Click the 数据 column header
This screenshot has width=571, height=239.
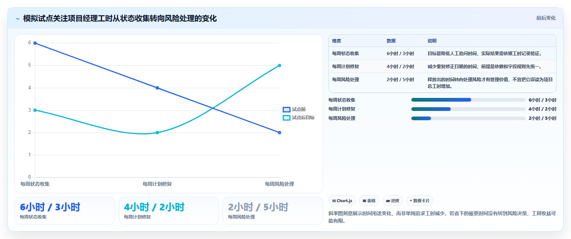(391, 41)
